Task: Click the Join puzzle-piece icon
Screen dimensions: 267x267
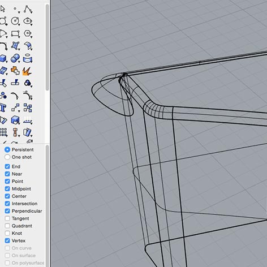Action: (x=15, y=71)
